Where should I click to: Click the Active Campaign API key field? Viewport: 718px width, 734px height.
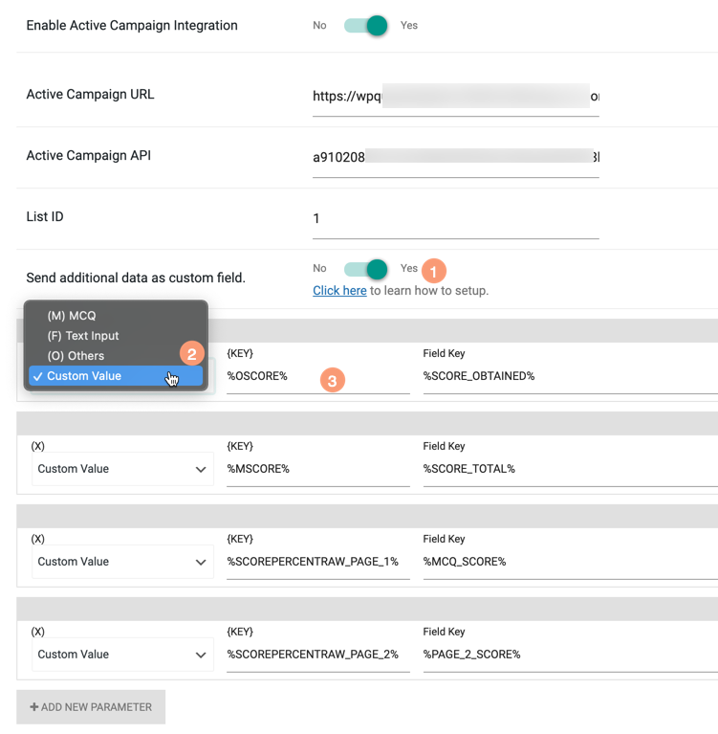pos(456,157)
